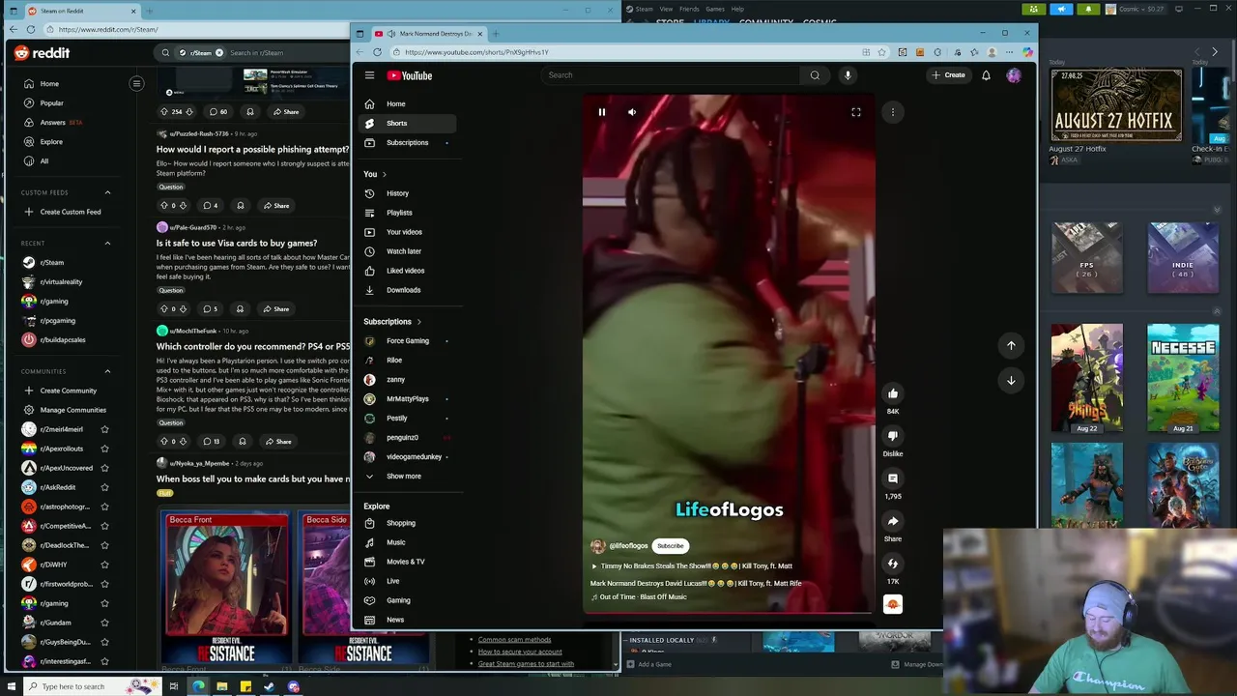
Task: Open August 27 Hotfix news thumbnail in Steam
Action: 1116,106
